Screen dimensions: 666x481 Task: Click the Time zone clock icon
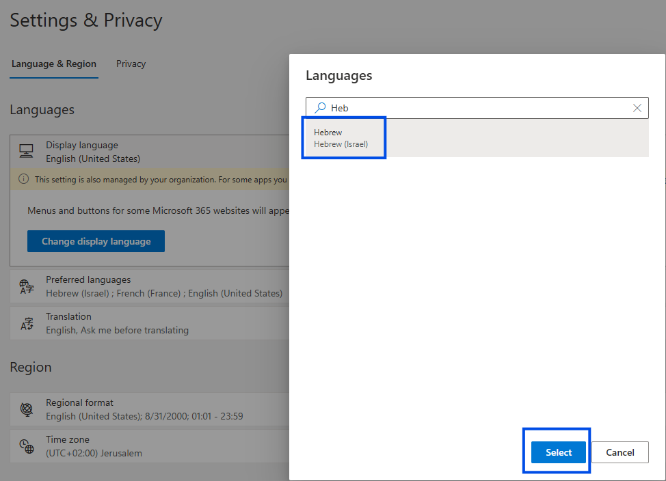(27, 446)
